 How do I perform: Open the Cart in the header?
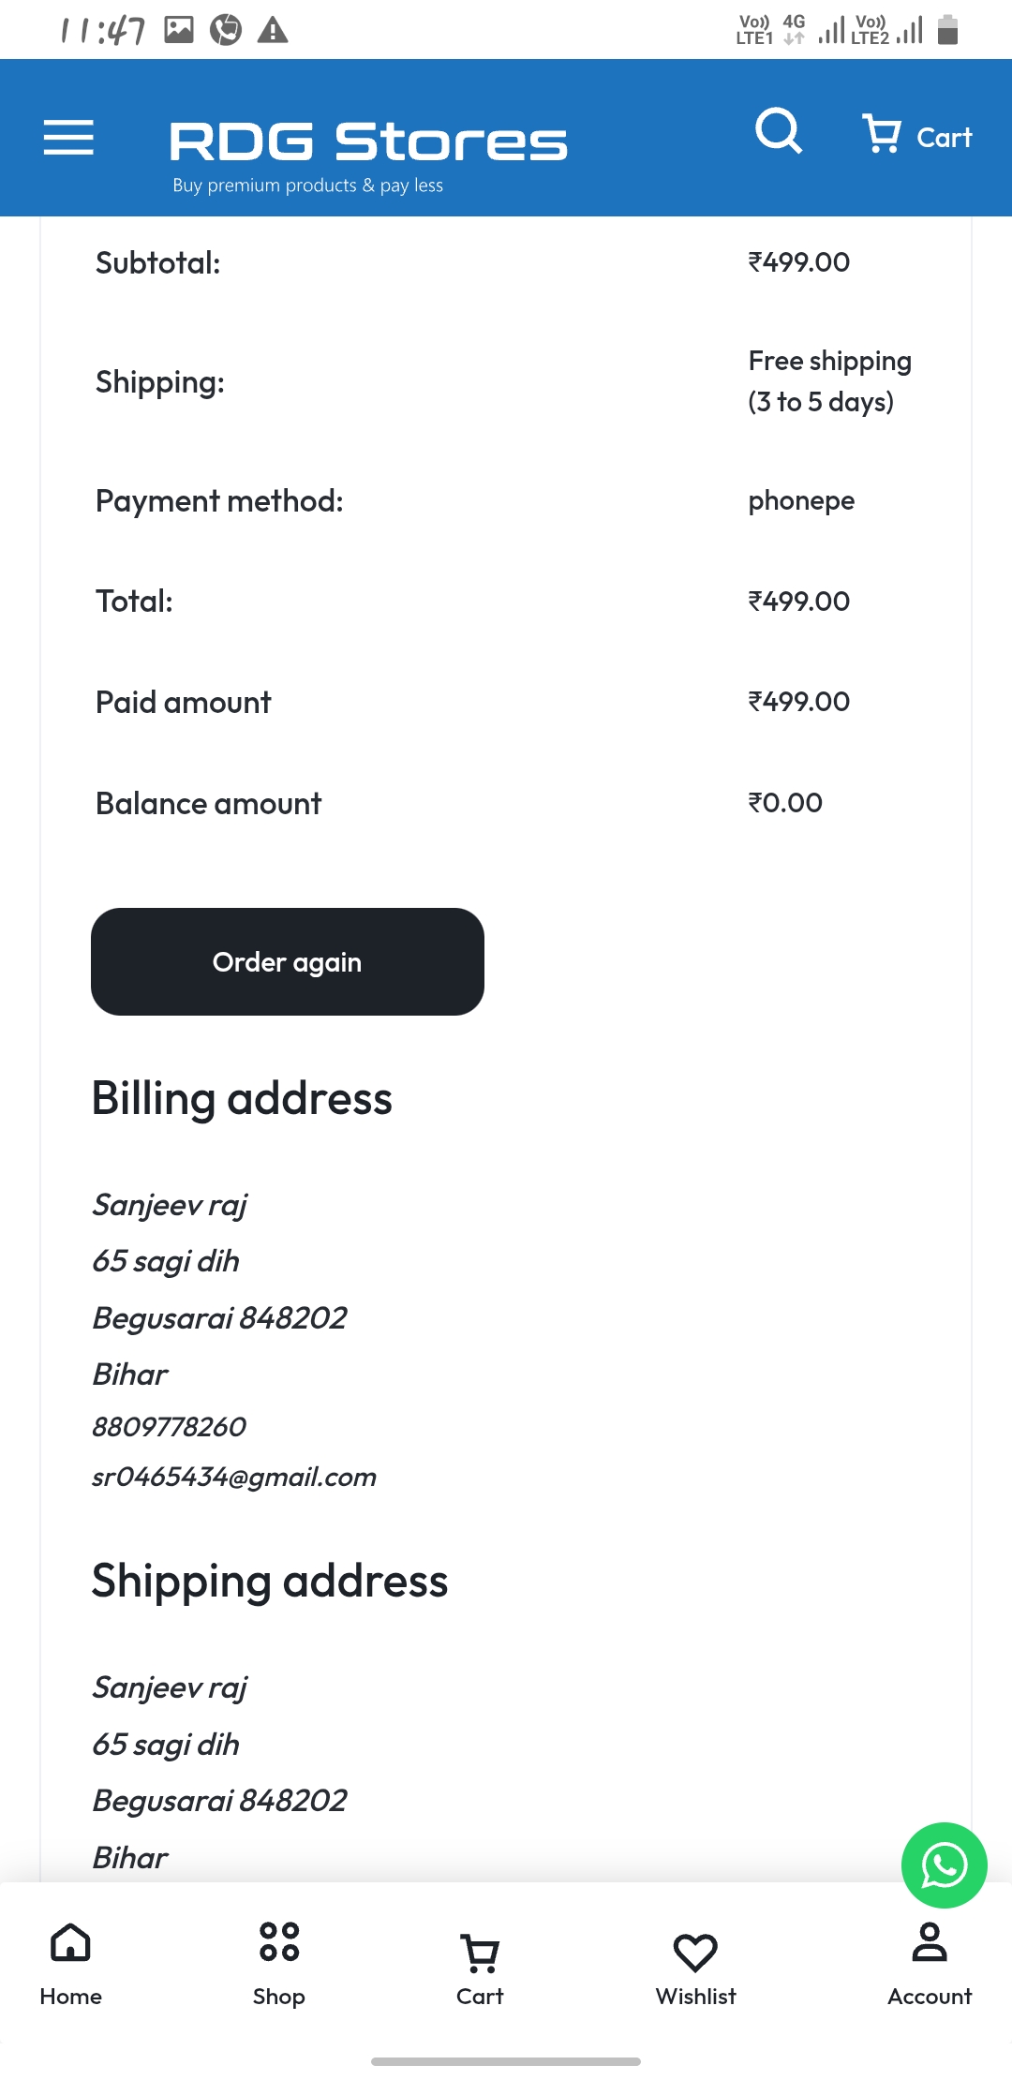point(916,135)
